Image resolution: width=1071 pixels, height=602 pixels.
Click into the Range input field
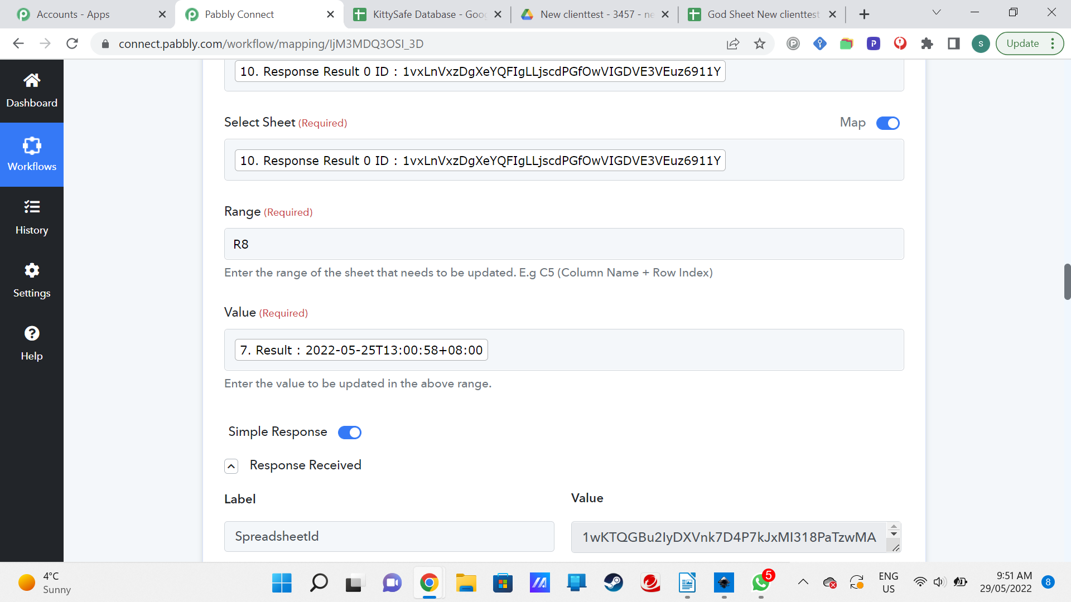[x=564, y=244]
